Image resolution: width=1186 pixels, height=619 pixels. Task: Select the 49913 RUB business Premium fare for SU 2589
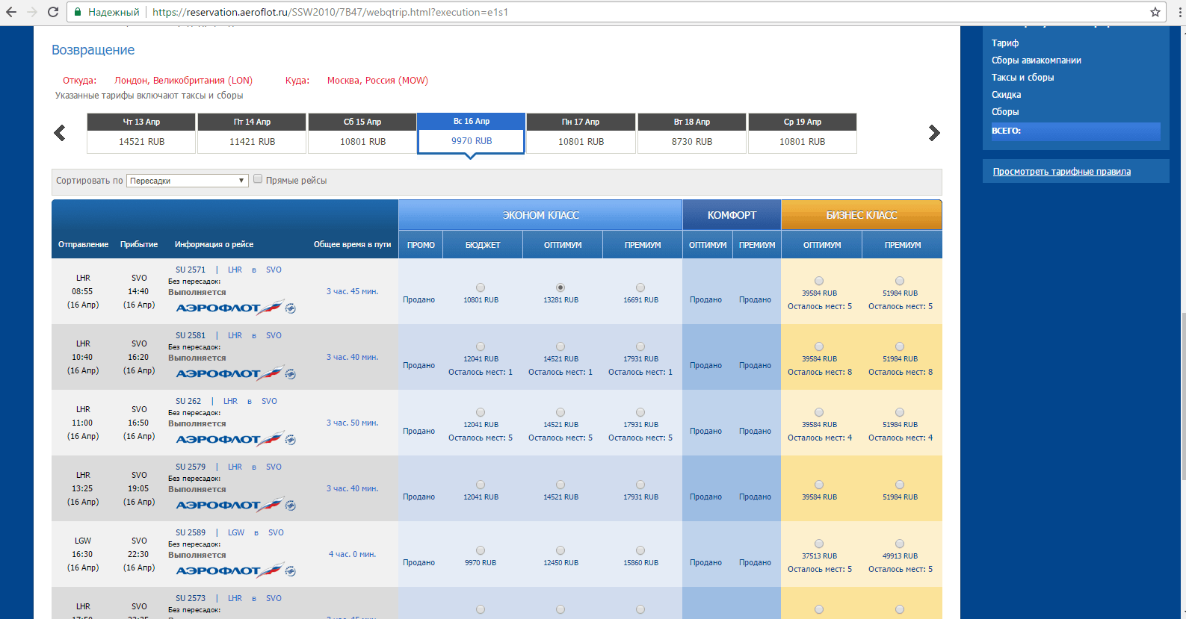point(900,544)
